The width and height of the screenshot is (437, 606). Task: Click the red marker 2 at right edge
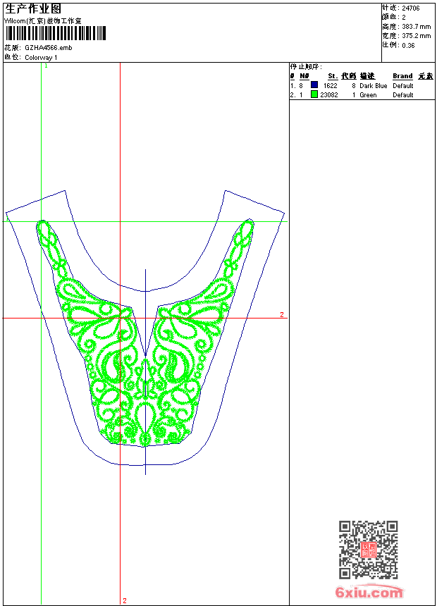coord(281,314)
